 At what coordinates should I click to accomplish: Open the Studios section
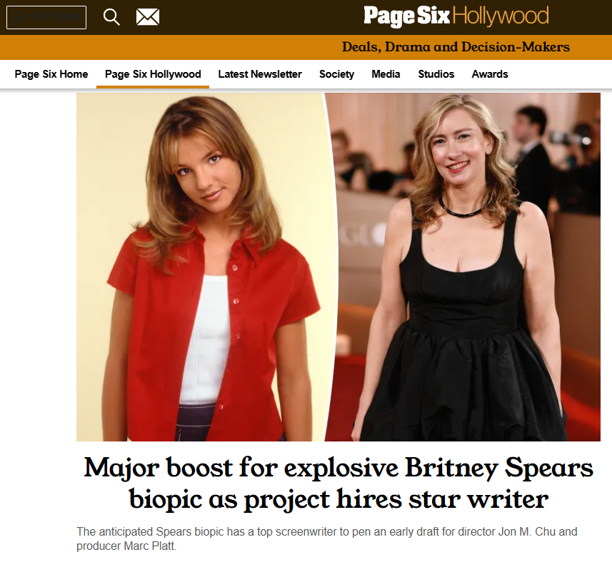(436, 74)
